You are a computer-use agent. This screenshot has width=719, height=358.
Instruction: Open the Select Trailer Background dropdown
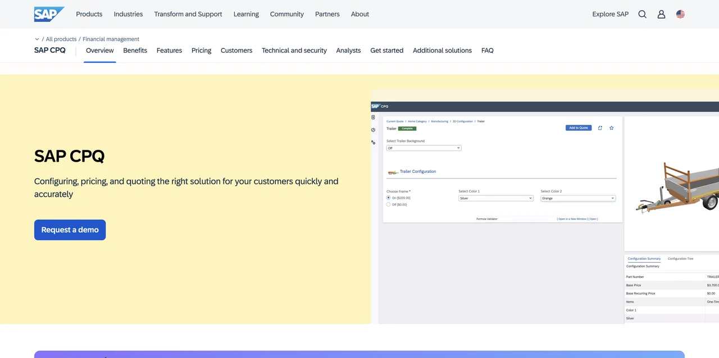424,148
